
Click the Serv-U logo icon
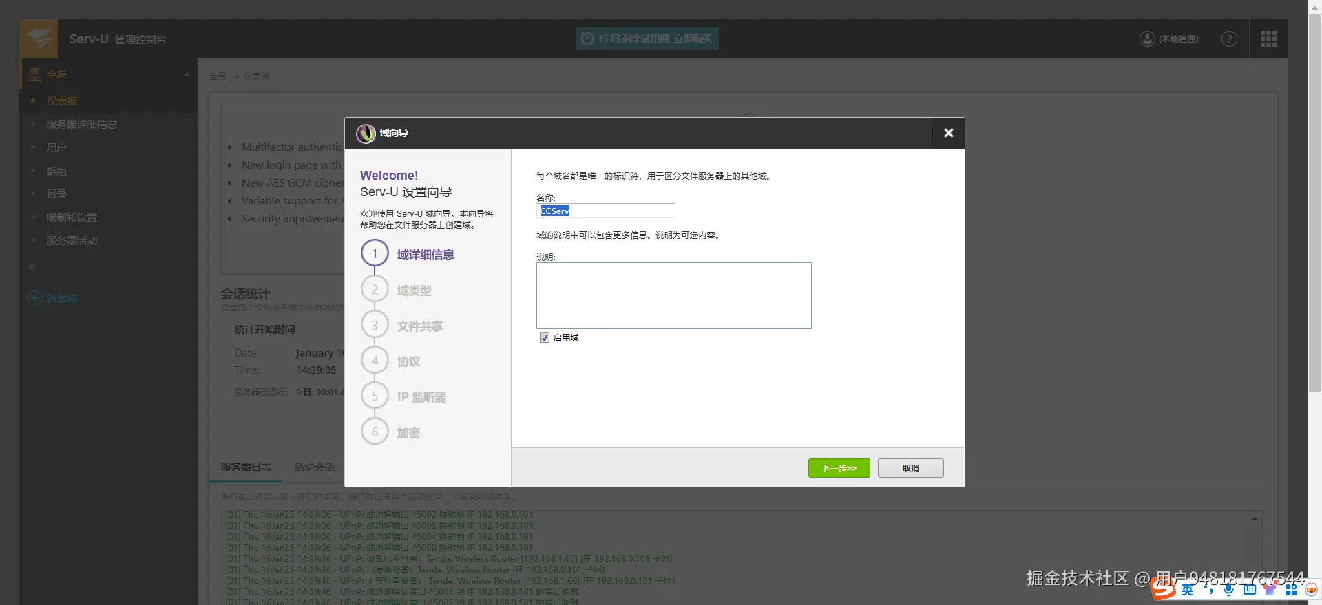click(39, 39)
